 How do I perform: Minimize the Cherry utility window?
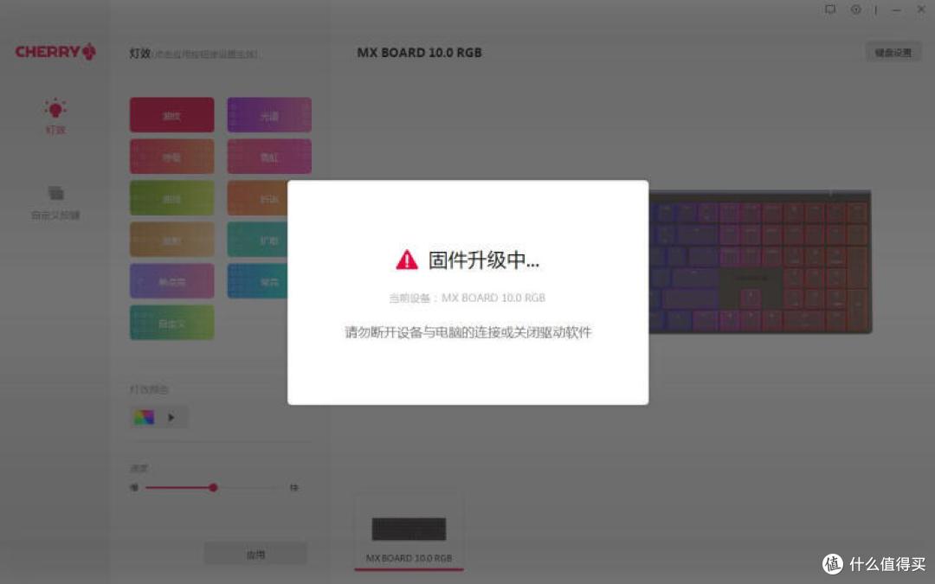pyautogui.click(x=896, y=10)
